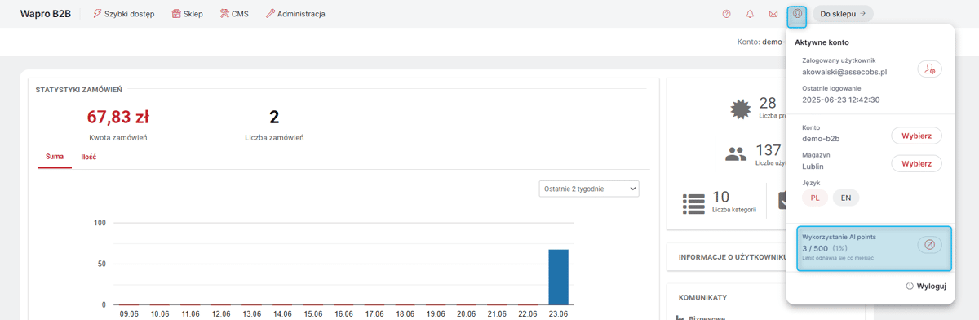
Task: Click the categories list icon
Action: tap(693, 202)
